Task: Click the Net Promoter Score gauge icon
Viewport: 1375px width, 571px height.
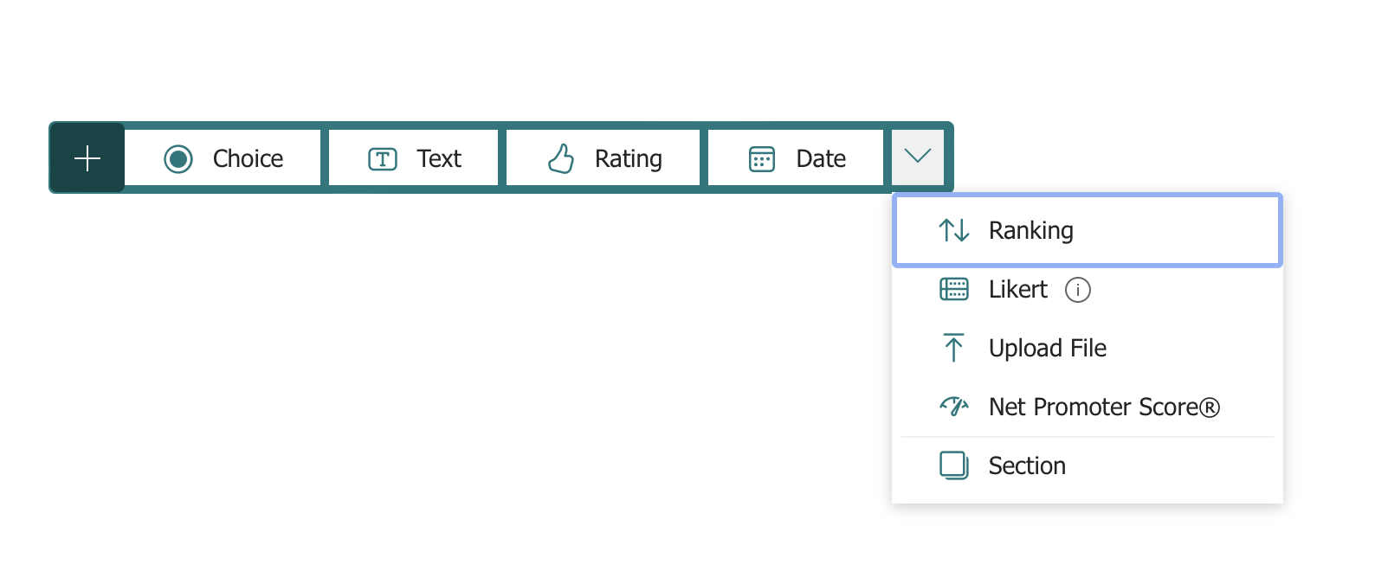Action: click(x=953, y=406)
